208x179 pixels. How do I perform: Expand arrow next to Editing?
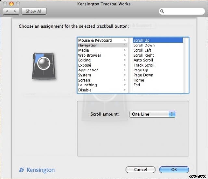(125, 60)
